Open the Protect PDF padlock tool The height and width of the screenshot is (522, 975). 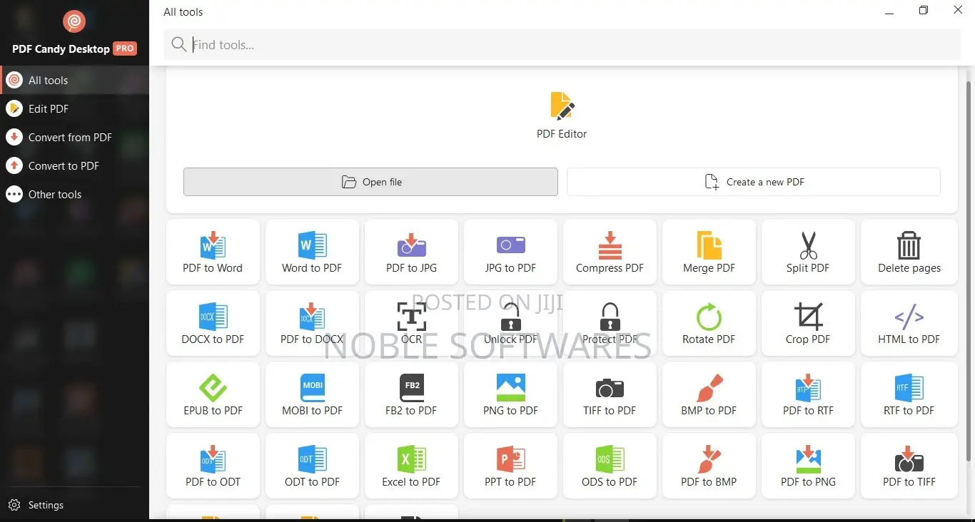pos(610,323)
